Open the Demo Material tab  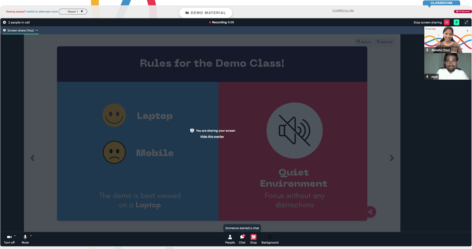206,13
